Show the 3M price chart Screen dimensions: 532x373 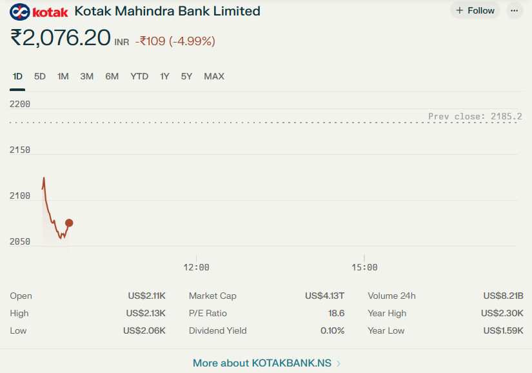pos(87,76)
